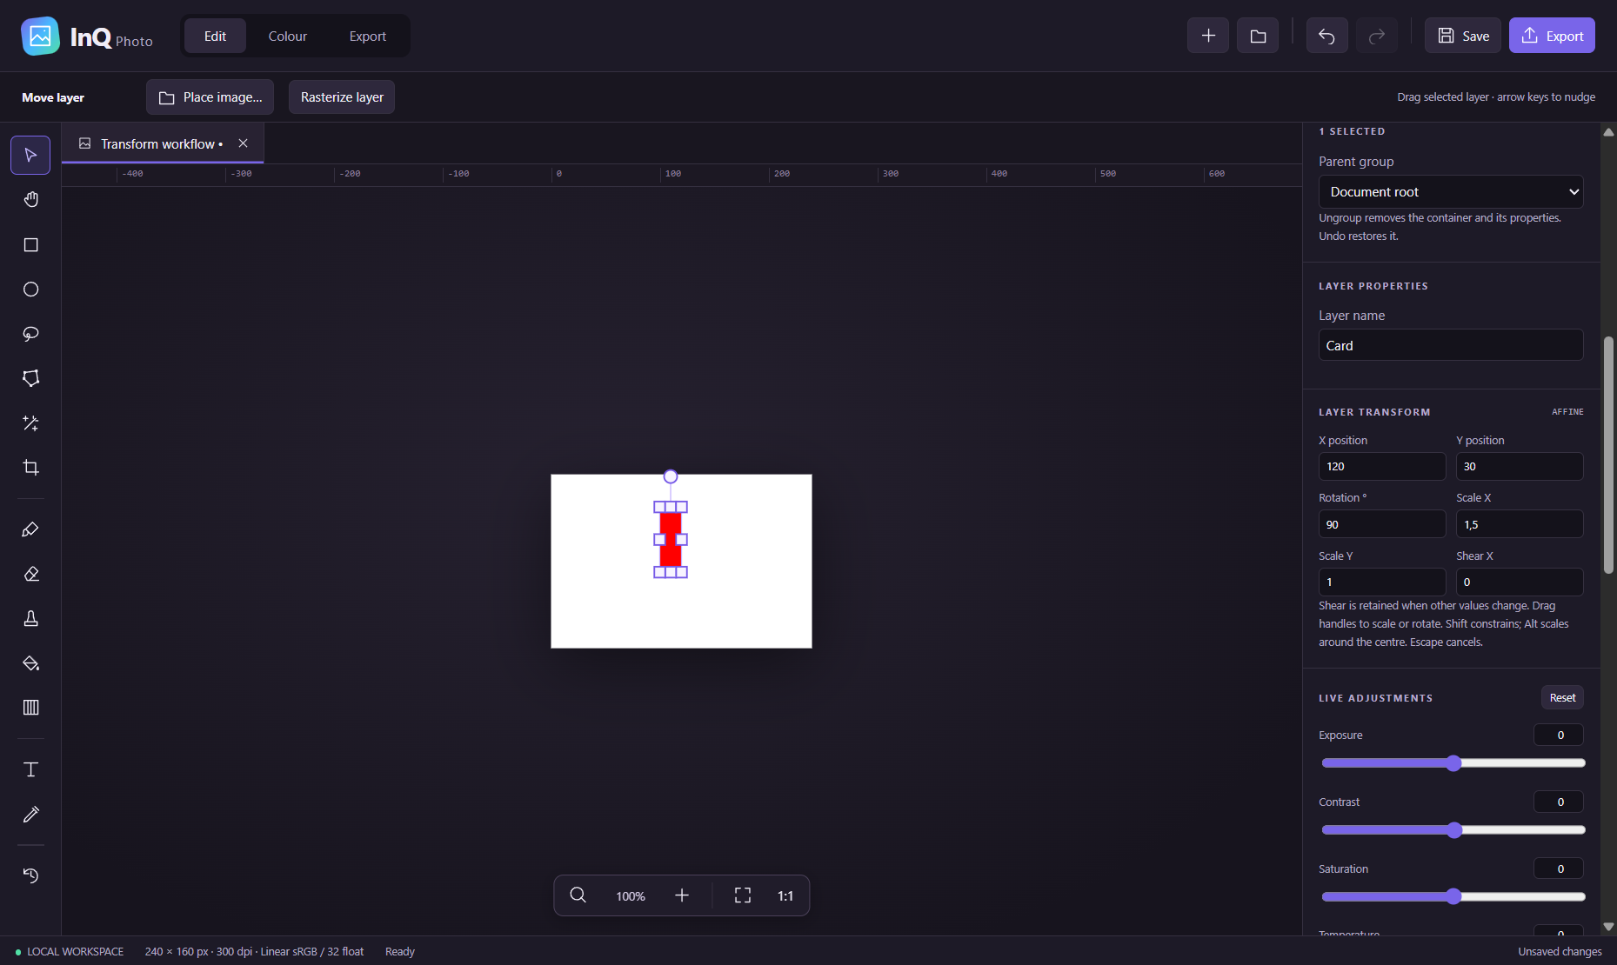
Task: Click the Exposure value box
Action: (x=1559, y=735)
